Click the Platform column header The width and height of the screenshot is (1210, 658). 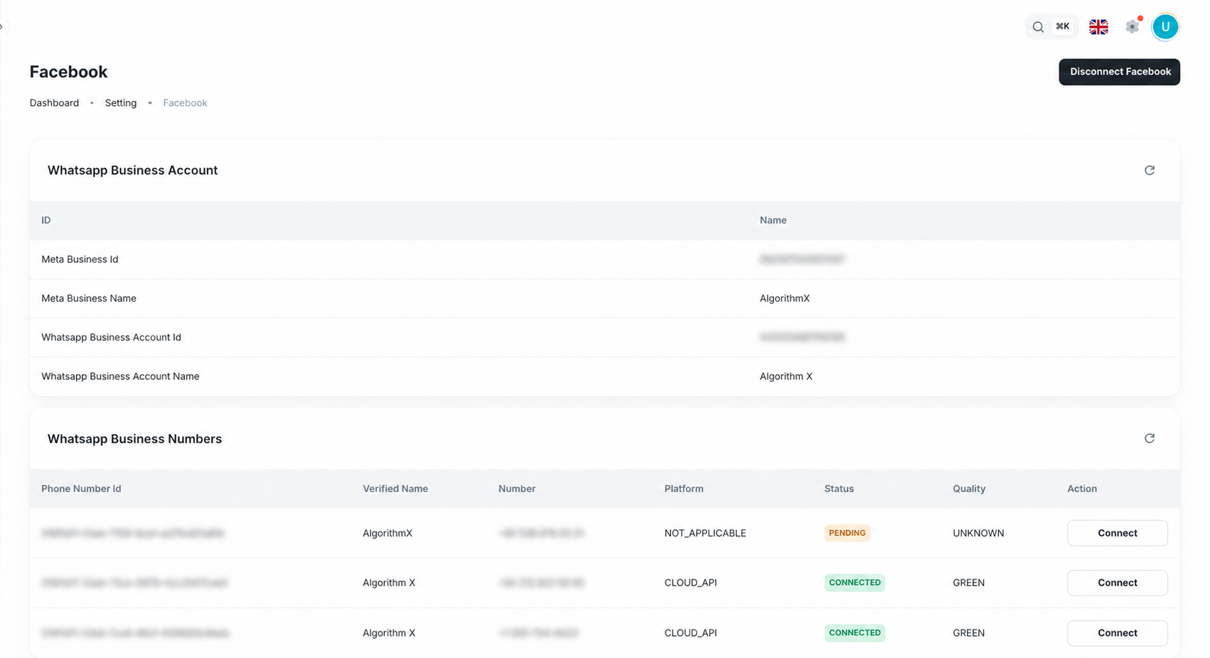(x=684, y=489)
